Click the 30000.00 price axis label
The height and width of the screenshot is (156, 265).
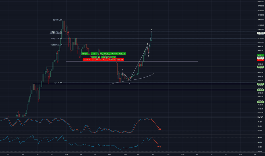261,6
